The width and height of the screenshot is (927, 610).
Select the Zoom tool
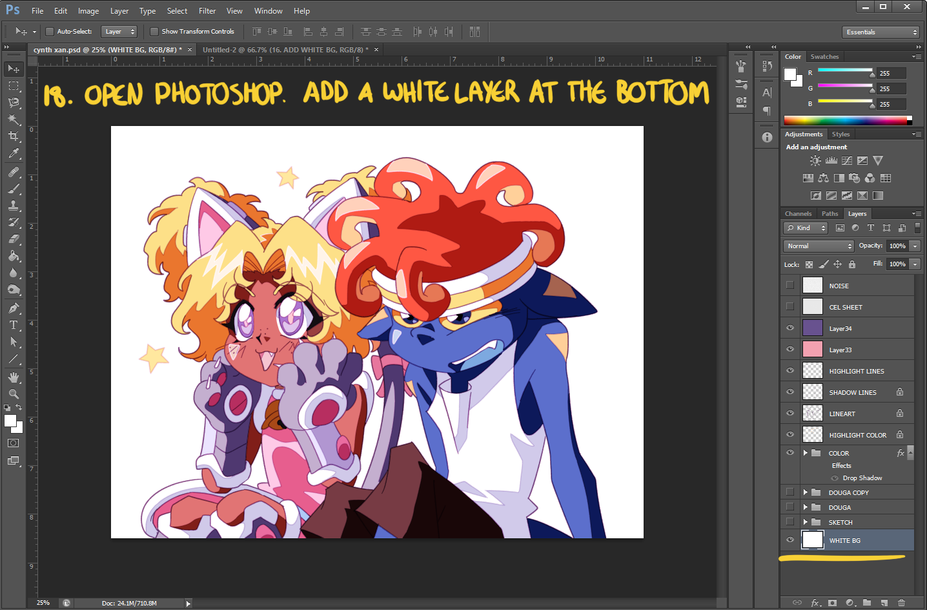click(x=14, y=394)
